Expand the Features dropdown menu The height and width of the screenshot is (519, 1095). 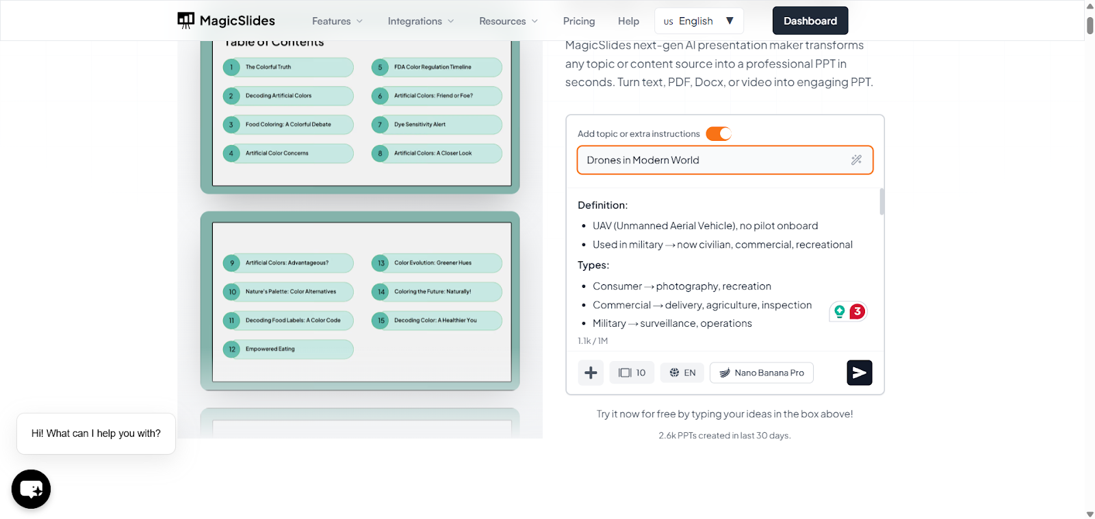coord(337,21)
